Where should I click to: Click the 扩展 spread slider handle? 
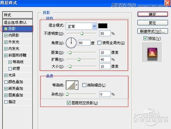(79, 59)
